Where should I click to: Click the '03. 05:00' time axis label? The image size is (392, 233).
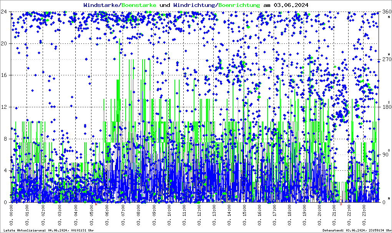pyautogui.click(x=92, y=215)
